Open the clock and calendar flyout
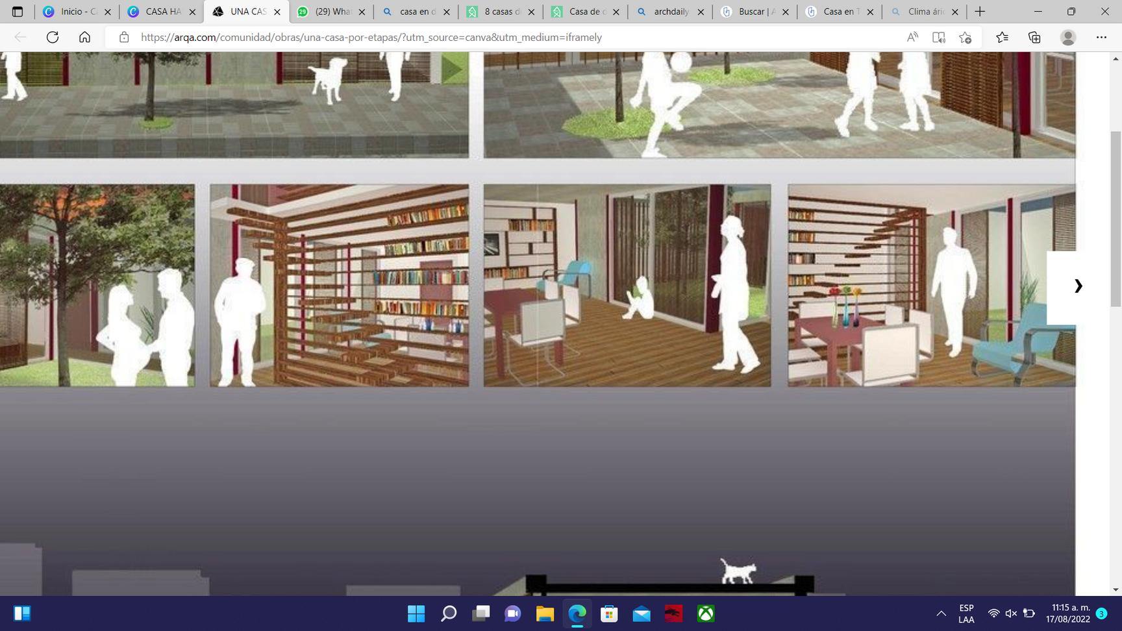 pos(1067,613)
